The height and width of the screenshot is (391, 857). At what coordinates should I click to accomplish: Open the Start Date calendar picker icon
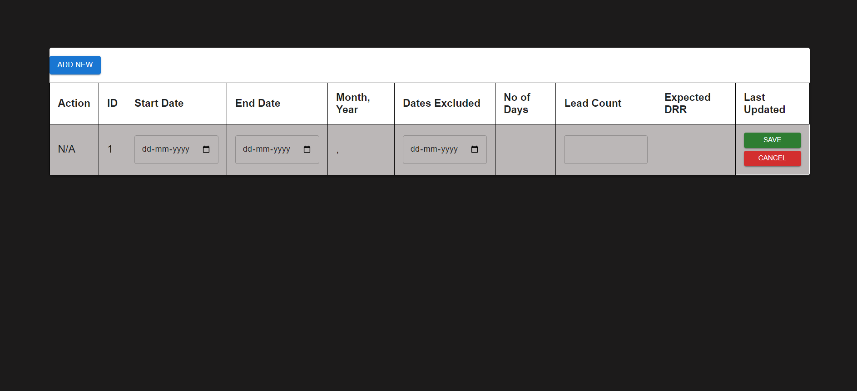point(207,149)
